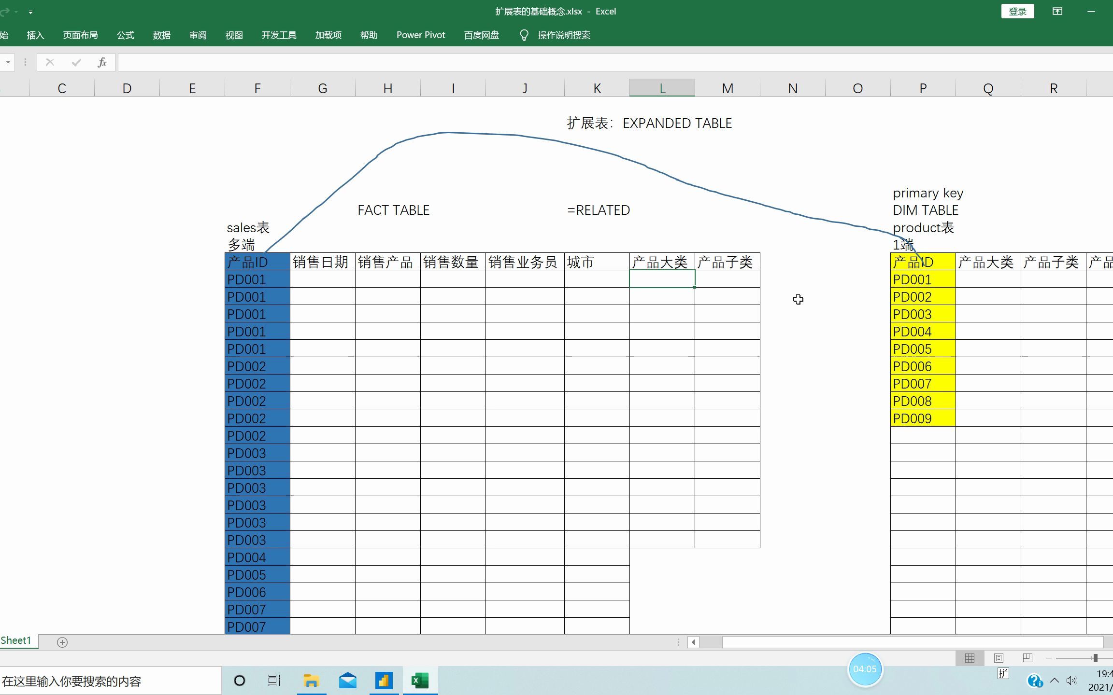Select the EXPANDED TABLE title cell
The width and height of the screenshot is (1113, 695).
coord(649,123)
